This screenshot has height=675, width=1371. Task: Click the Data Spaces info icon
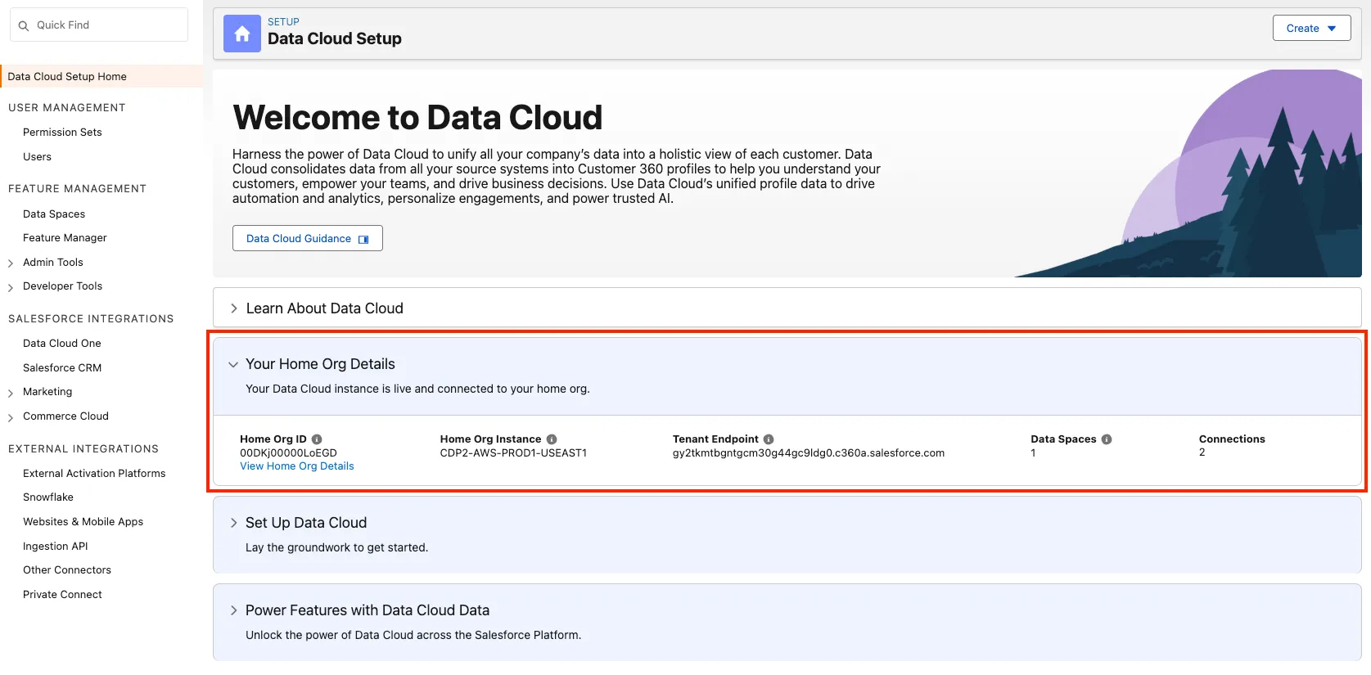pos(1107,439)
